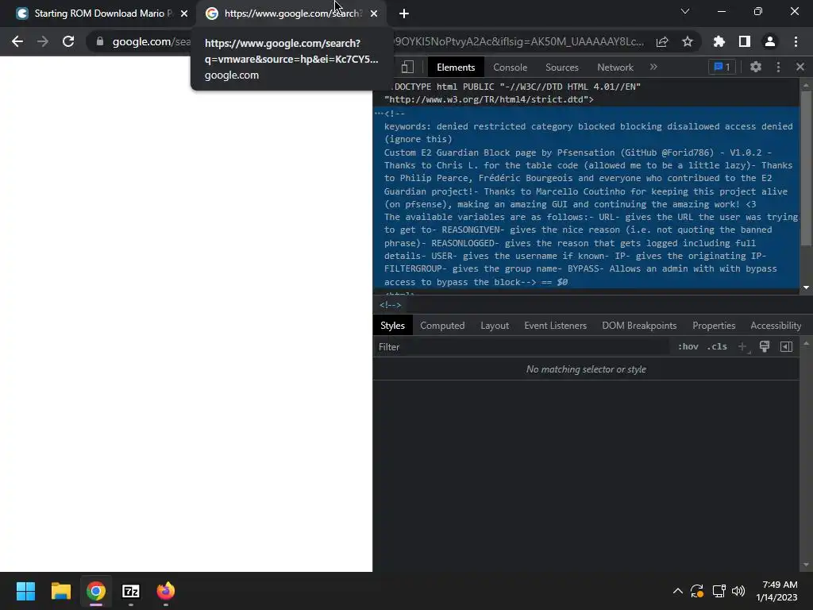
Task: Toggle the .cls element classes button
Action: (717, 346)
